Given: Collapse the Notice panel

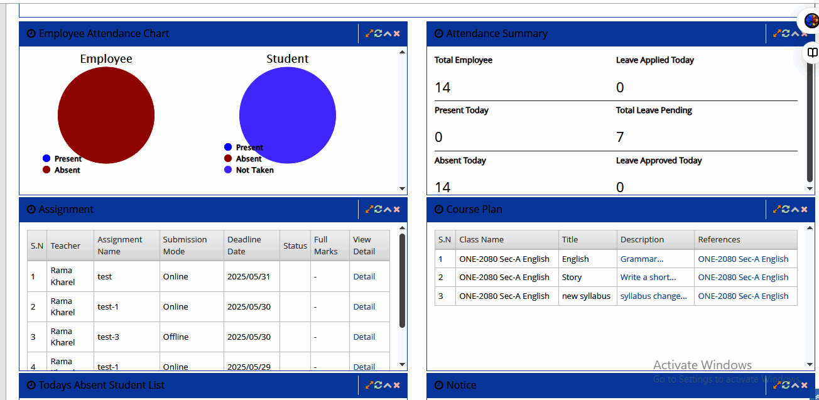Looking at the screenshot, I should coord(795,385).
